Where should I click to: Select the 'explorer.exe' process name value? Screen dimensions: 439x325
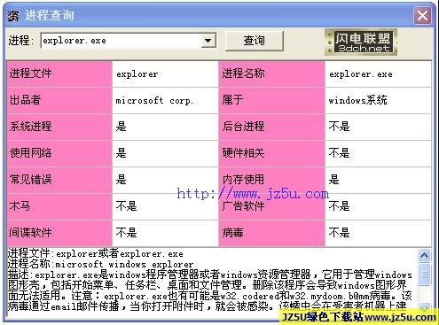(x=378, y=74)
